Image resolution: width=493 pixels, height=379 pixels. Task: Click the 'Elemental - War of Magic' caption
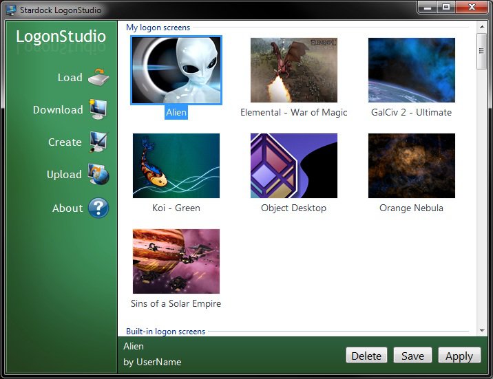click(x=293, y=112)
